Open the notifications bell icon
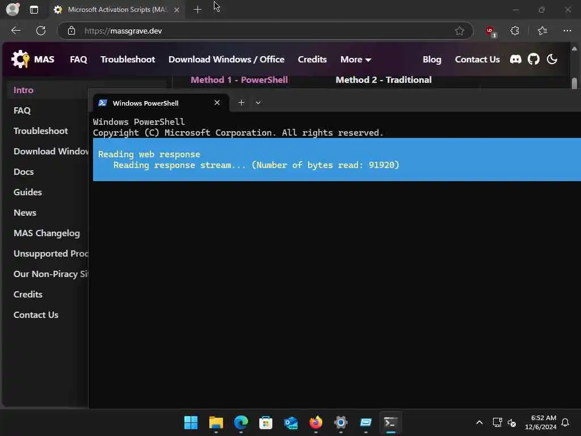 pos(565,422)
